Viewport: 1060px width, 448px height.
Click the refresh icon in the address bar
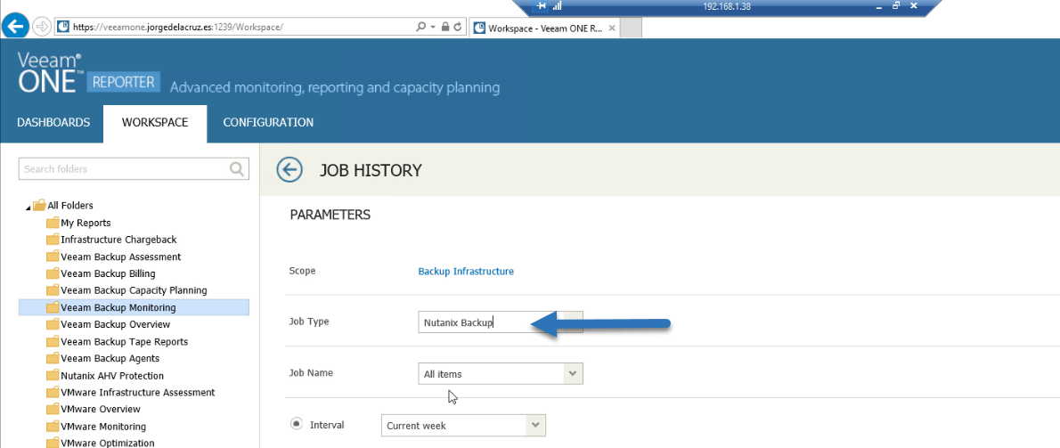(x=459, y=27)
